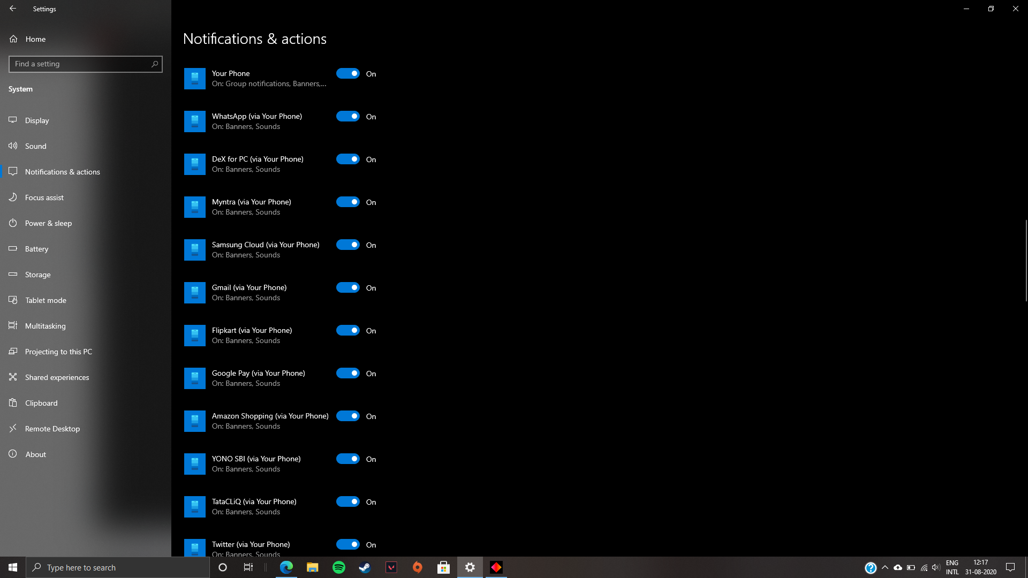Open Task View from the taskbar
This screenshot has height=578, width=1028.
[x=248, y=567]
